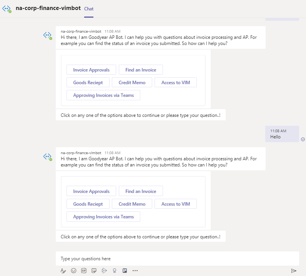Image resolution: width=306 pixels, height=276 pixels.
Task: Switch to the Chat tab
Action: (89, 9)
